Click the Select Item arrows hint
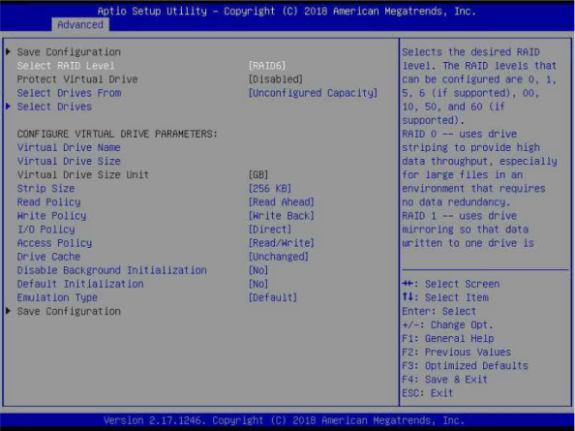The height and width of the screenshot is (431, 575). (x=445, y=297)
